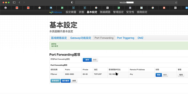Click the 新增規則 button
Screen dimensions: 188x98
click(x=55, y=81)
